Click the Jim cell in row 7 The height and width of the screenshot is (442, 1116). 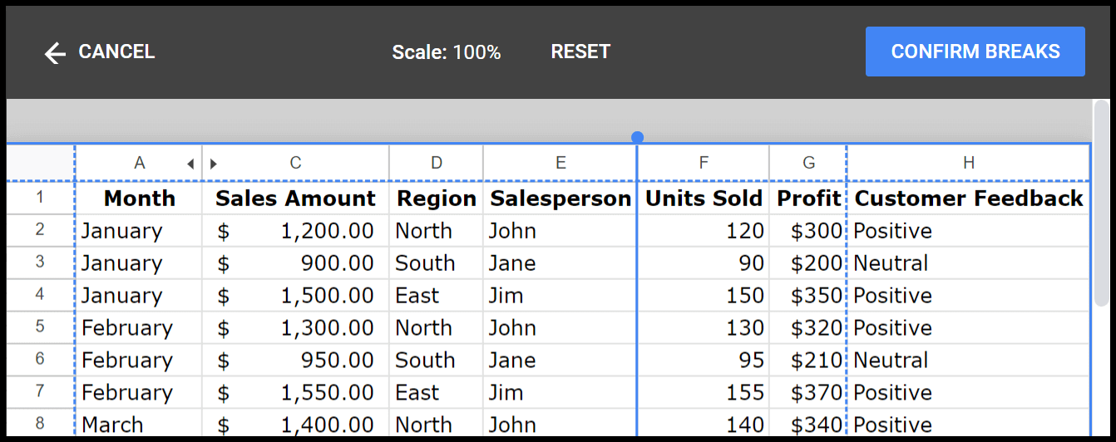[560, 392]
